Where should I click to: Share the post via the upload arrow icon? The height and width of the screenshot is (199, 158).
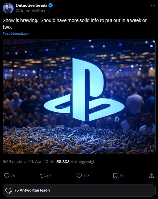(152, 176)
